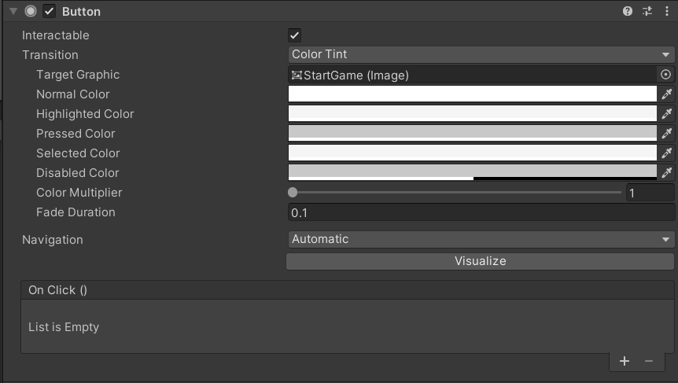Viewport: 678px width, 383px height.
Task: Click the Color Multiplier value field
Action: pyautogui.click(x=650, y=193)
